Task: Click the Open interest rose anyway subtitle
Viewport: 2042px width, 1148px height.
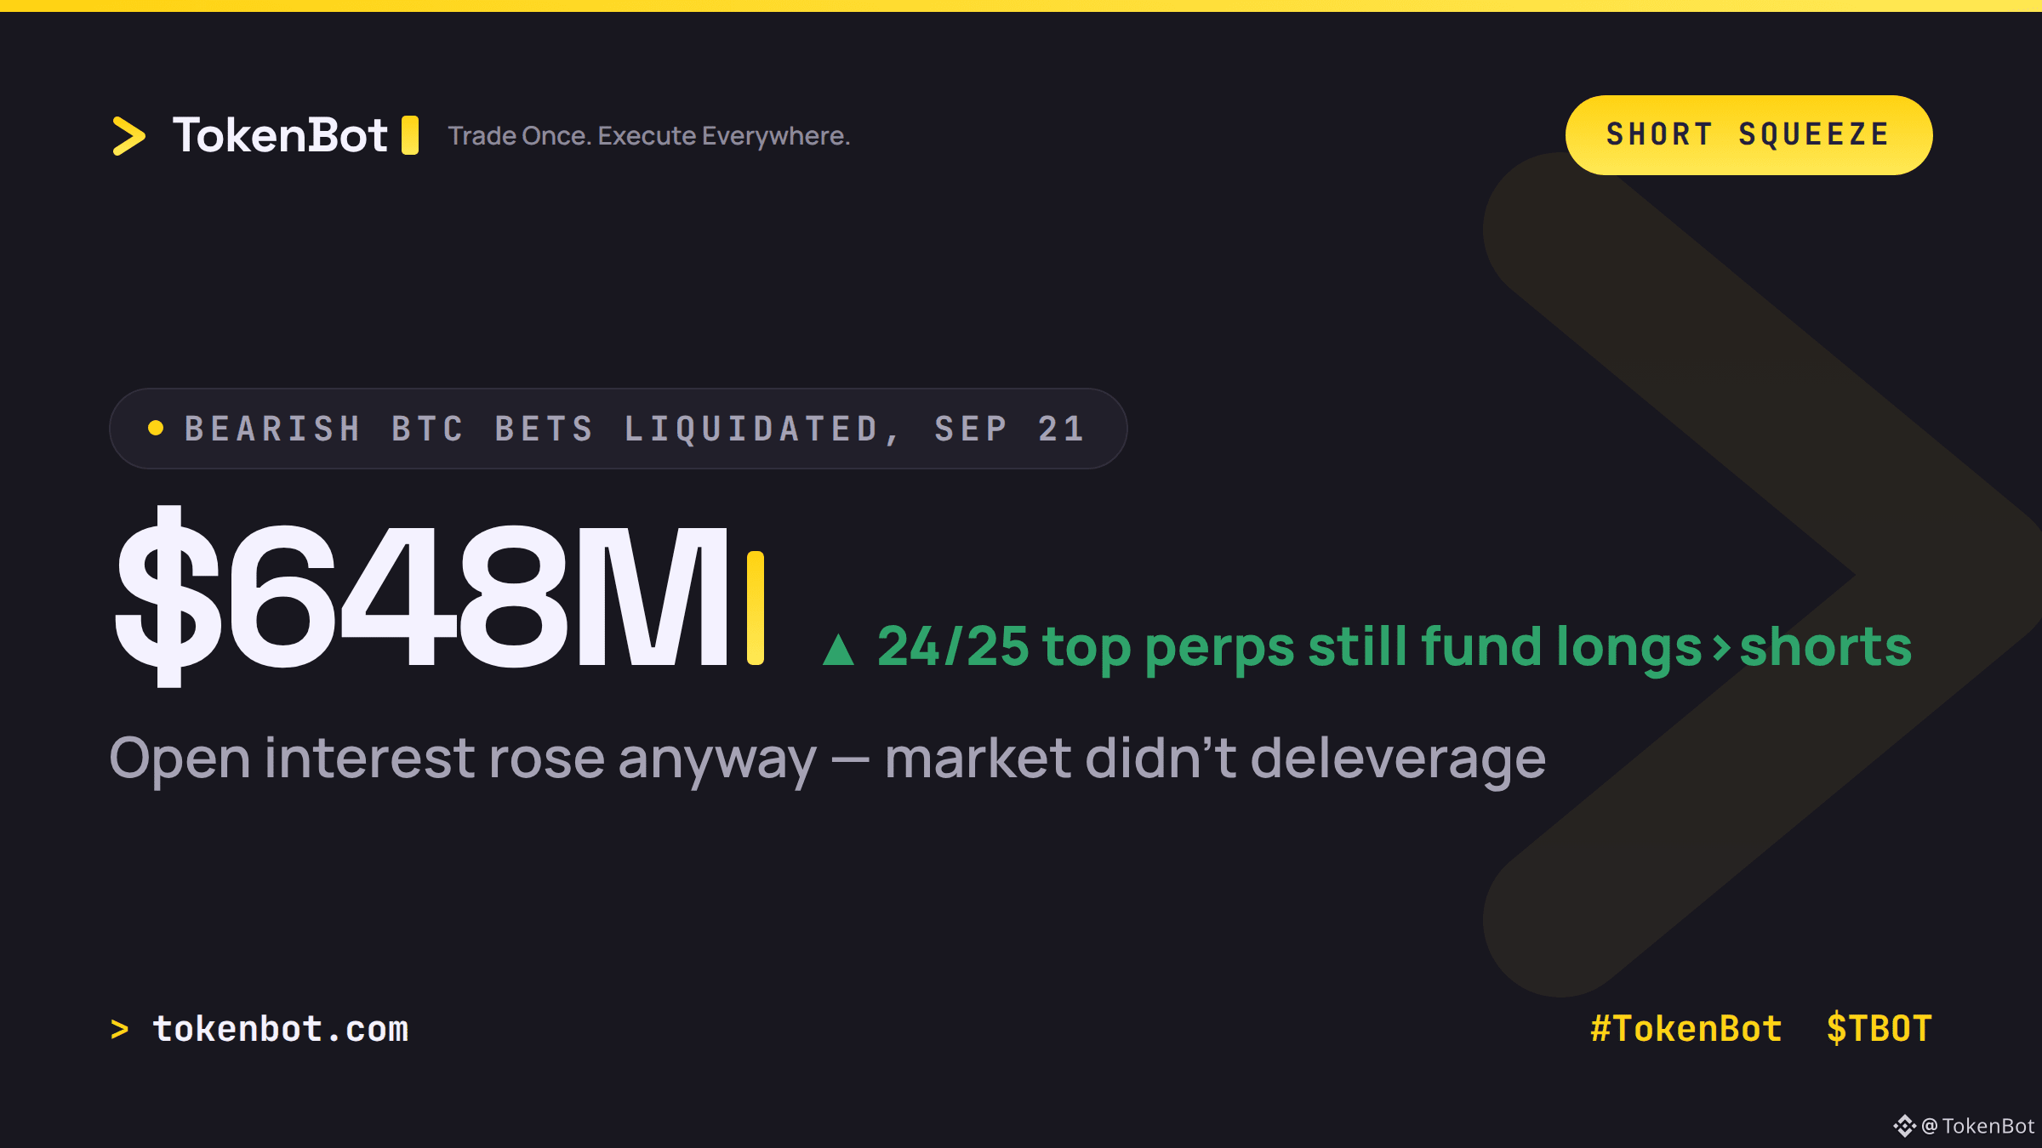Action: pyautogui.click(x=828, y=759)
